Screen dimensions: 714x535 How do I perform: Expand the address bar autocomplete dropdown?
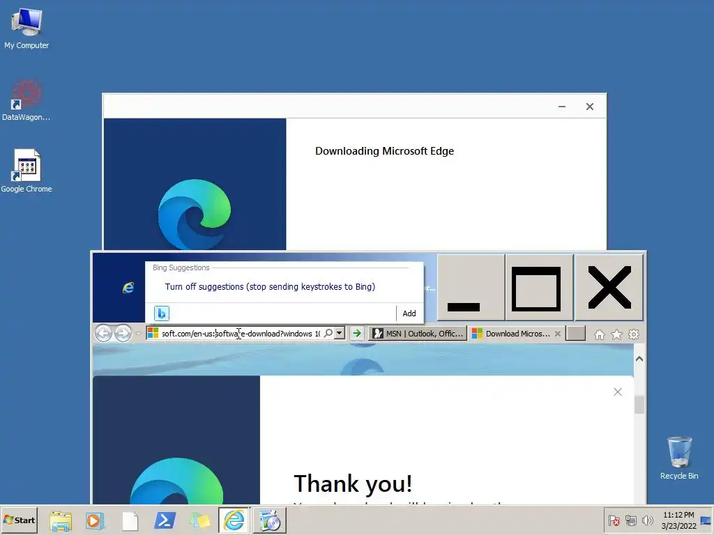pyautogui.click(x=340, y=334)
